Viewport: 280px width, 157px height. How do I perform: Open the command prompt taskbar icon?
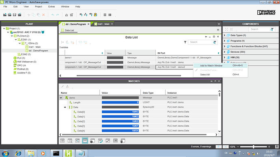(56, 153)
